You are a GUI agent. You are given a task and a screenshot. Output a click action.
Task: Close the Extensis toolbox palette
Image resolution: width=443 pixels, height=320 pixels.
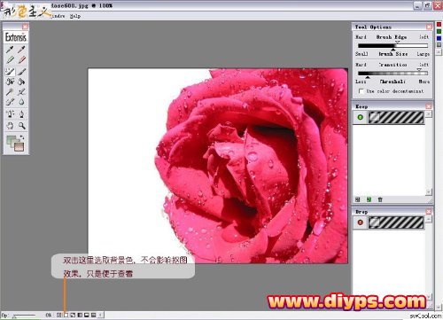(x=26, y=27)
